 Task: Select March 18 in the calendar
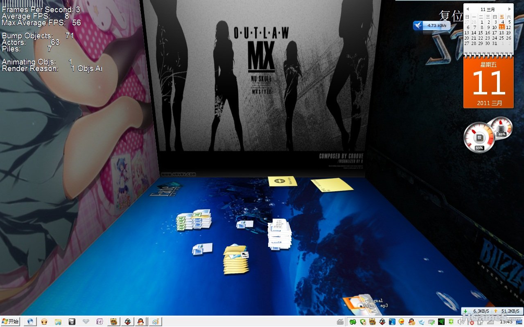(501, 33)
